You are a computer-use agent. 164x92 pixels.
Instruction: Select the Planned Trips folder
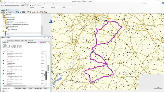pyautogui.click(x=8, y=14)
